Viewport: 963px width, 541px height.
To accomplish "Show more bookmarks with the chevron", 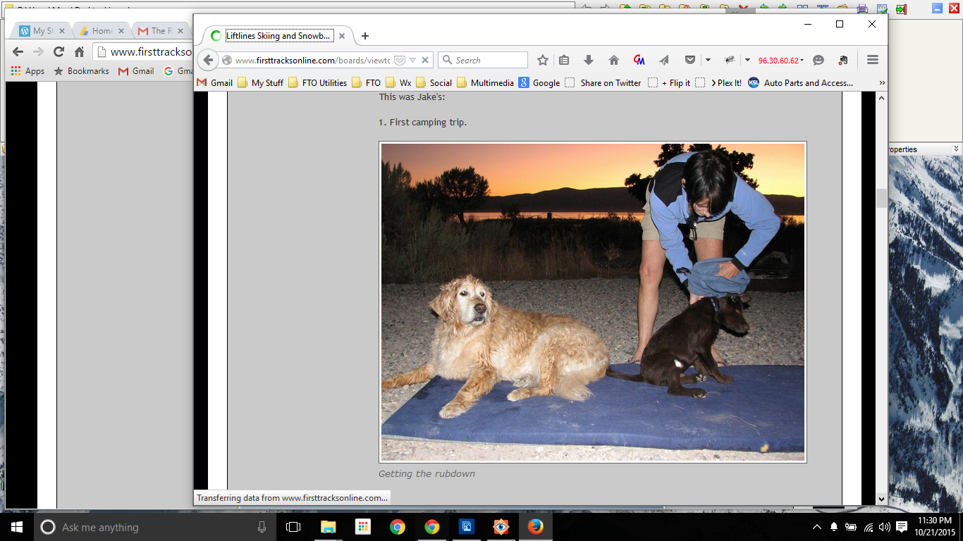I will (881, 82).
